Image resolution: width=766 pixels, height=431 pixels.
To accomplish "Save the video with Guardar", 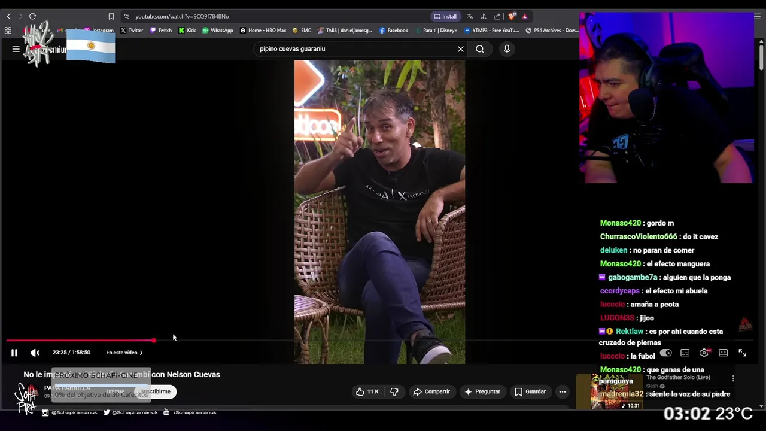I will tap(530, 391).
